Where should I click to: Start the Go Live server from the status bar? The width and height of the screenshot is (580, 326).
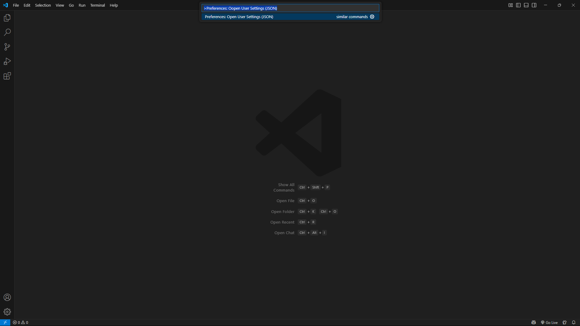(549, 322)
